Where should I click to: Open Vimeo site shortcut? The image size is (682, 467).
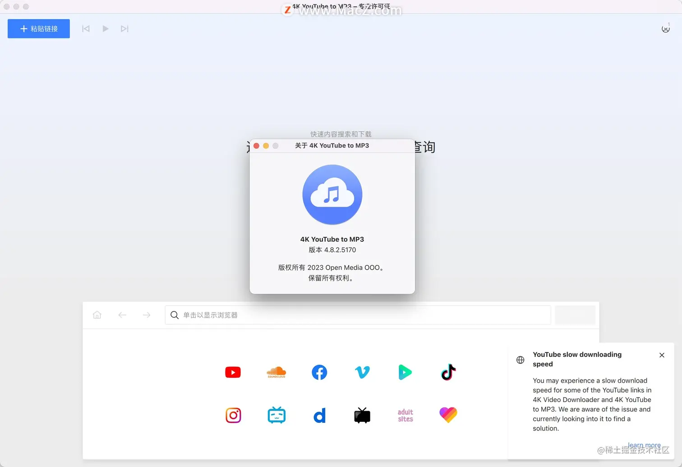362,372
